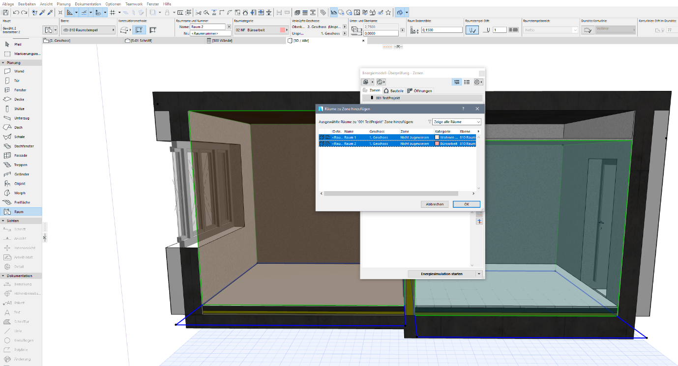Pick the Dach tool from Planung
Viewport: 678px width, 366px height.
(x=18, y=128)
